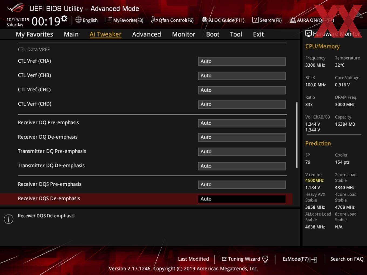Screen dimensions: 367x275
Task: Click the date 10/19/2019 display
Action: point(18,19)
